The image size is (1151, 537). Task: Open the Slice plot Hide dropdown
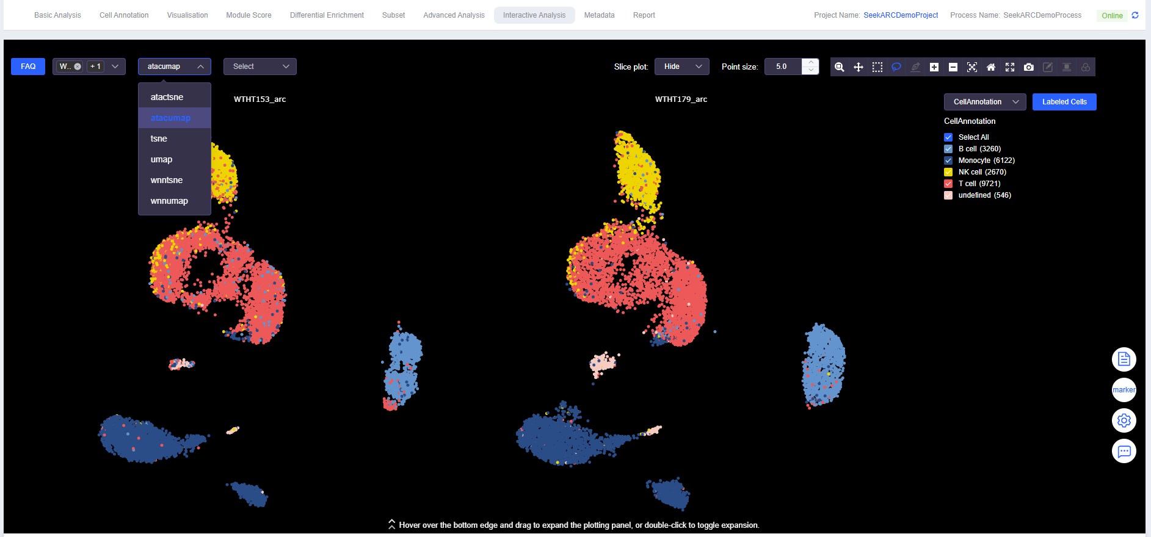coord(681,67)
